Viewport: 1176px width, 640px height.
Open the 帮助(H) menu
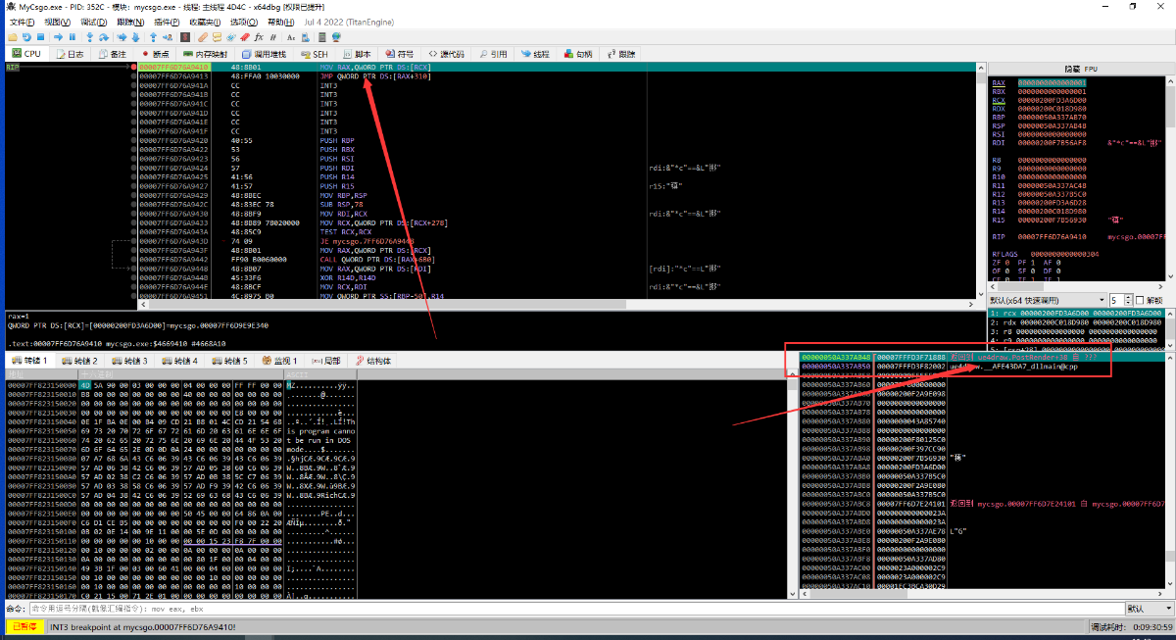[x=280, y=22]
